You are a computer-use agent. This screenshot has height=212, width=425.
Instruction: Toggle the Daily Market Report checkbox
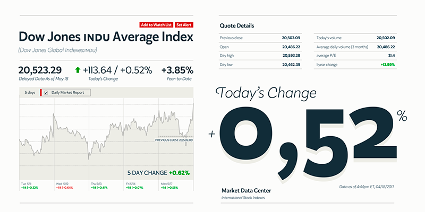(46, 93)
